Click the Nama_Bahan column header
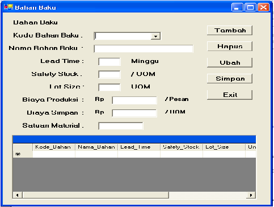This screenshot has width=274, height=207. pyautogui.click(x=96, y=147)
